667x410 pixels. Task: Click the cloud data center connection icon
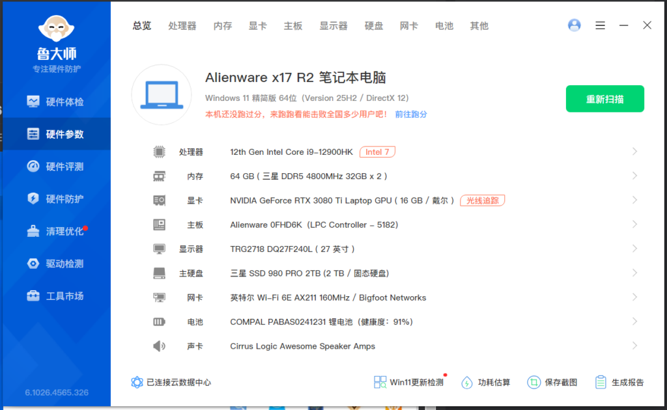pos(137,382)
